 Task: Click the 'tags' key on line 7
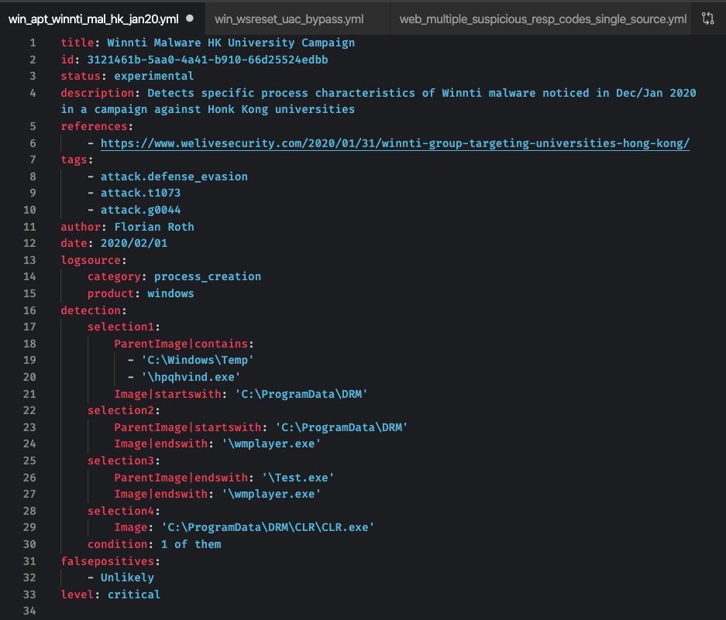[74, 159]
